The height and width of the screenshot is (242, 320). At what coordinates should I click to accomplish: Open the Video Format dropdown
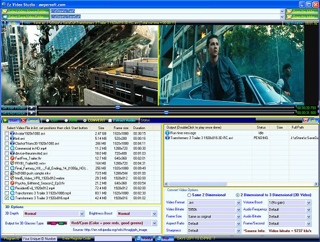(239, 203)
